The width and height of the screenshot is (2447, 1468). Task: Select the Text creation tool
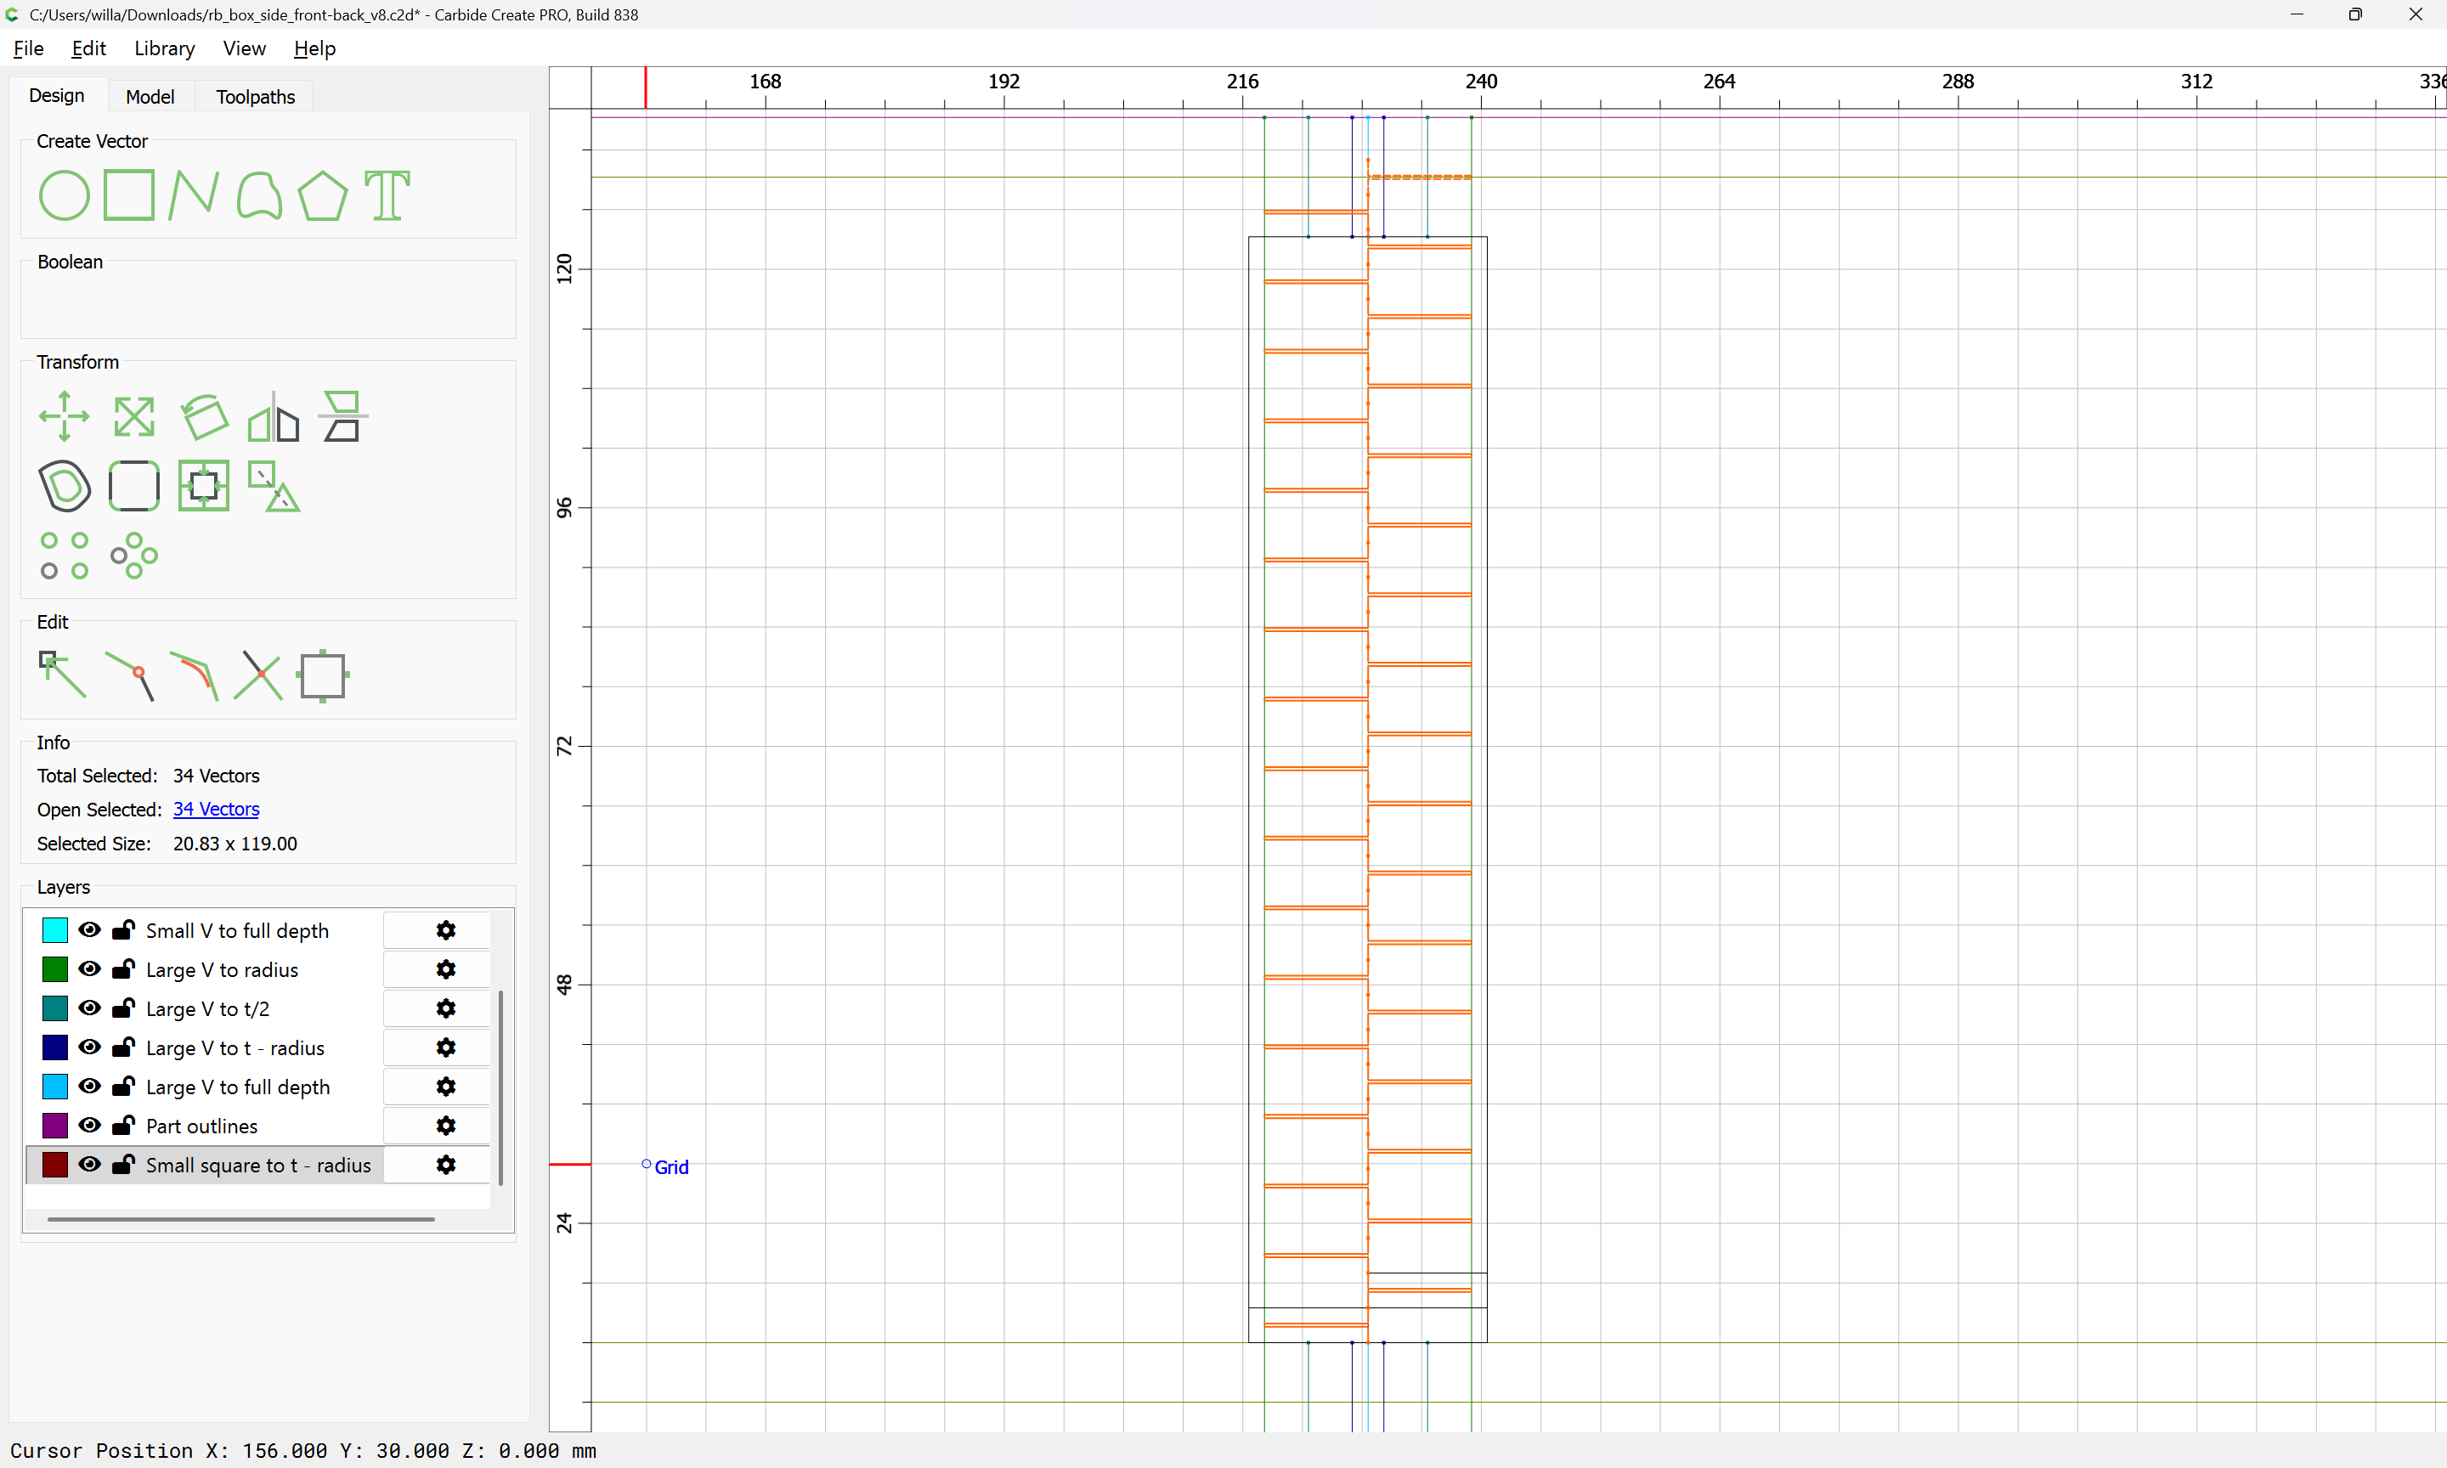pyautogui.click(x=387, y=195)
